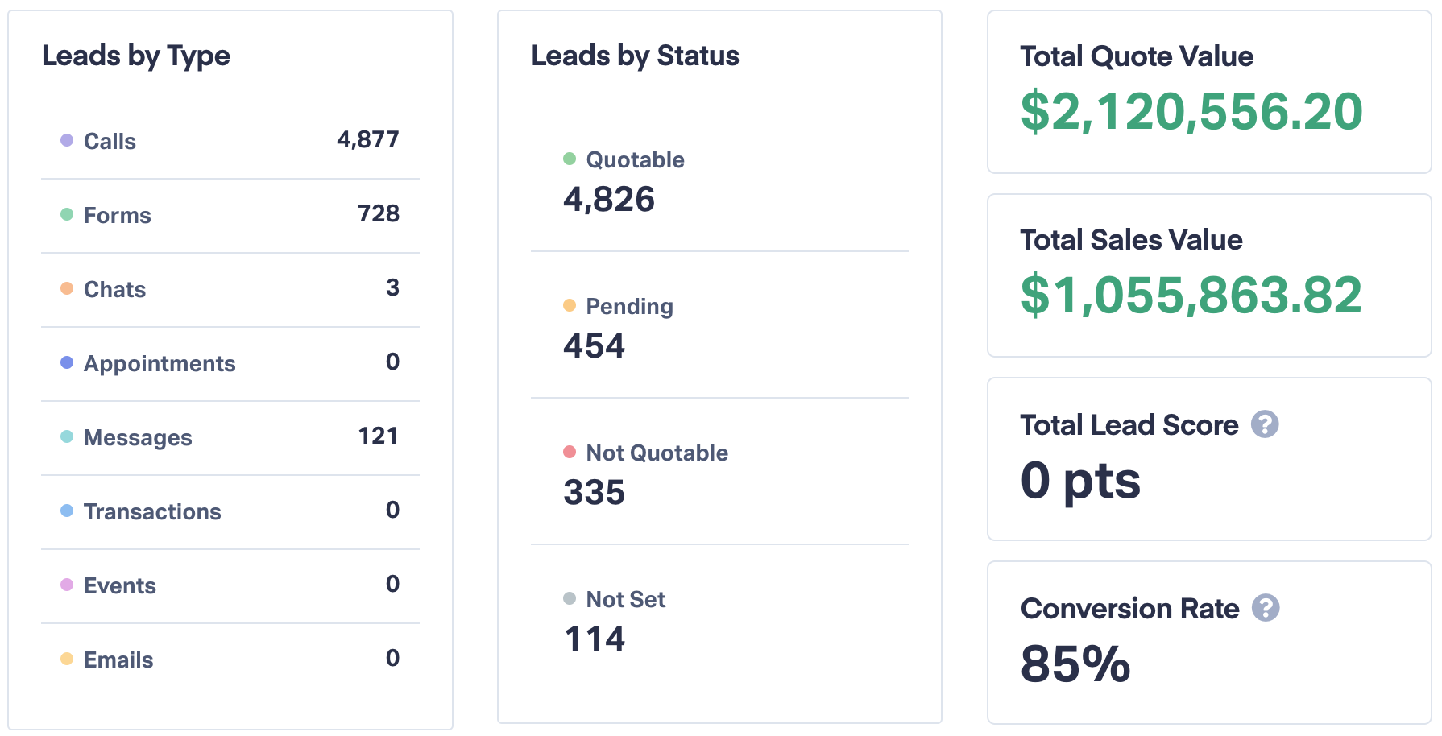Viewport: 1442px width, 736px height.
Task: Select the green dot next to Forms
Action: coord(66,214)
